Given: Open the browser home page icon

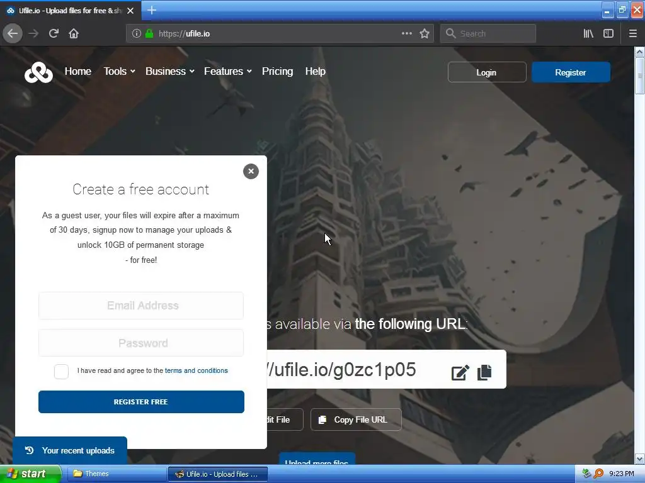Looking at the screenshot, I should click(74, 34).
